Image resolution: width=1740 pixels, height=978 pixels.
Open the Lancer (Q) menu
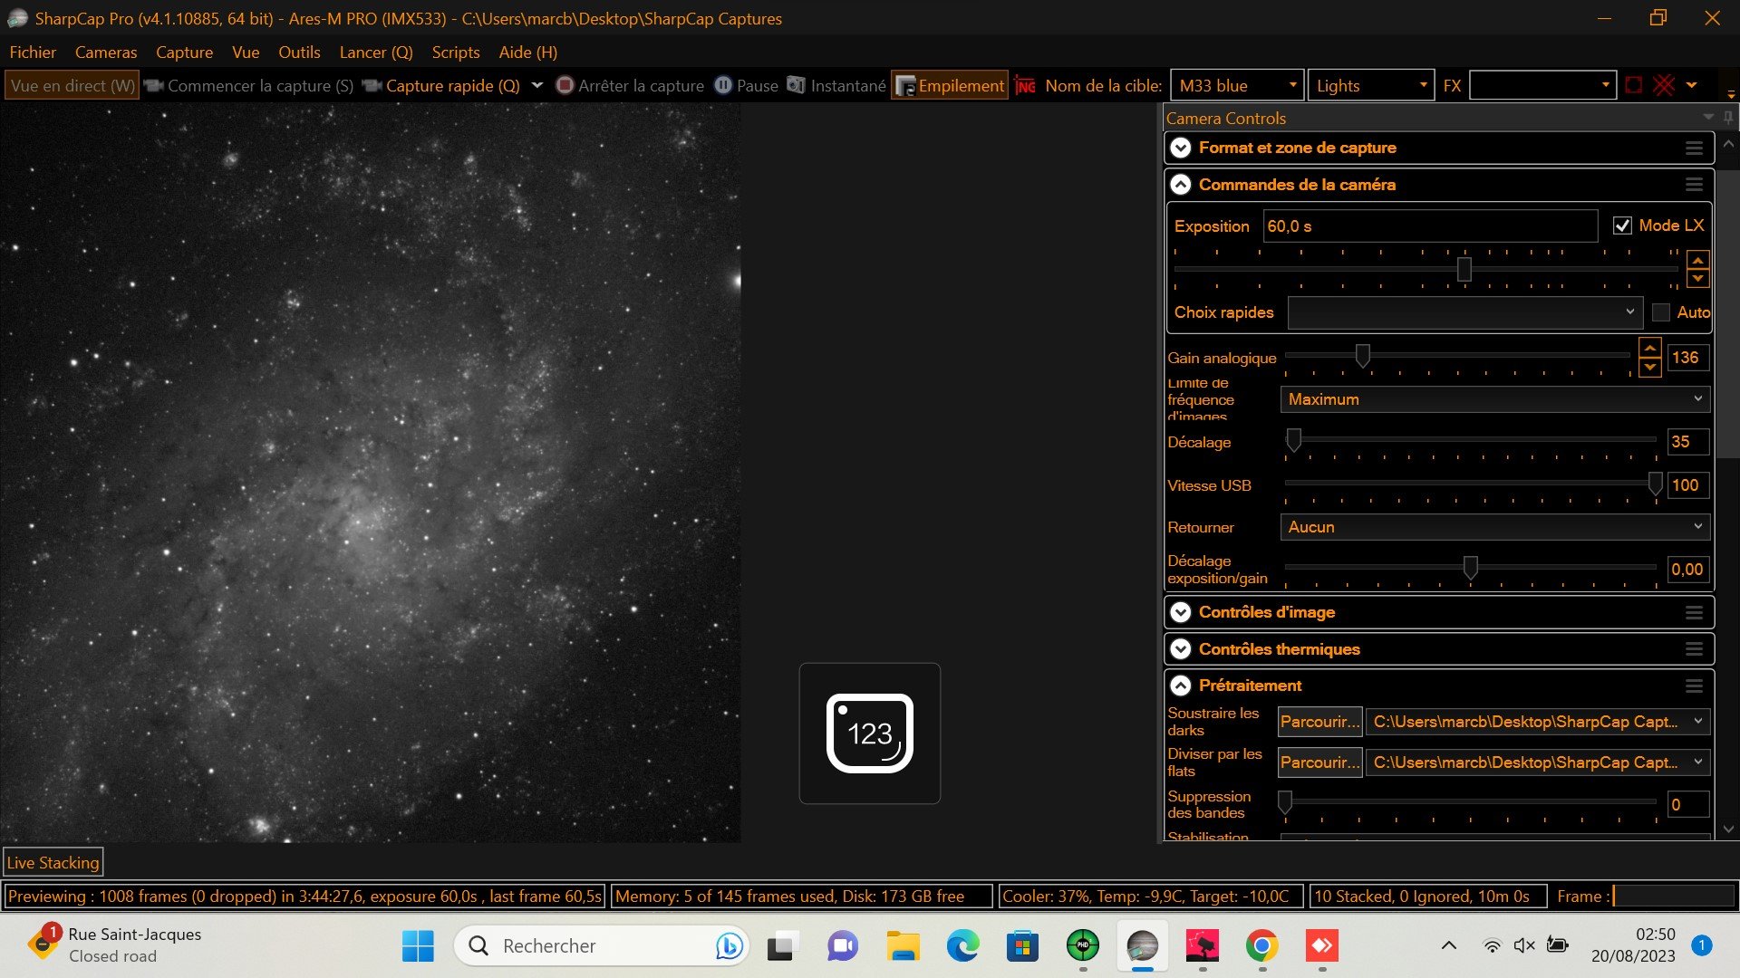click(376, 53)
